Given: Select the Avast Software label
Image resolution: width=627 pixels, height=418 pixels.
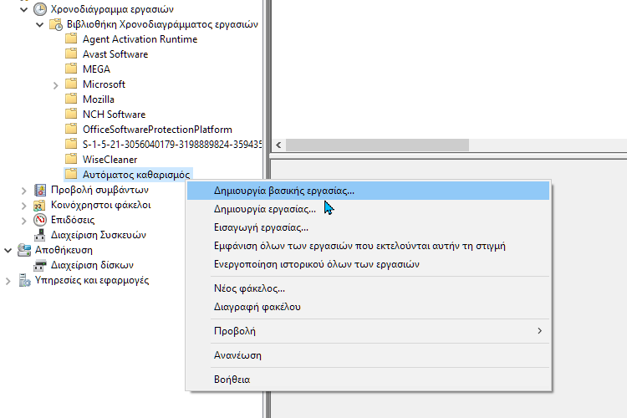Looking at the screenshot, I should pos(115,54).
